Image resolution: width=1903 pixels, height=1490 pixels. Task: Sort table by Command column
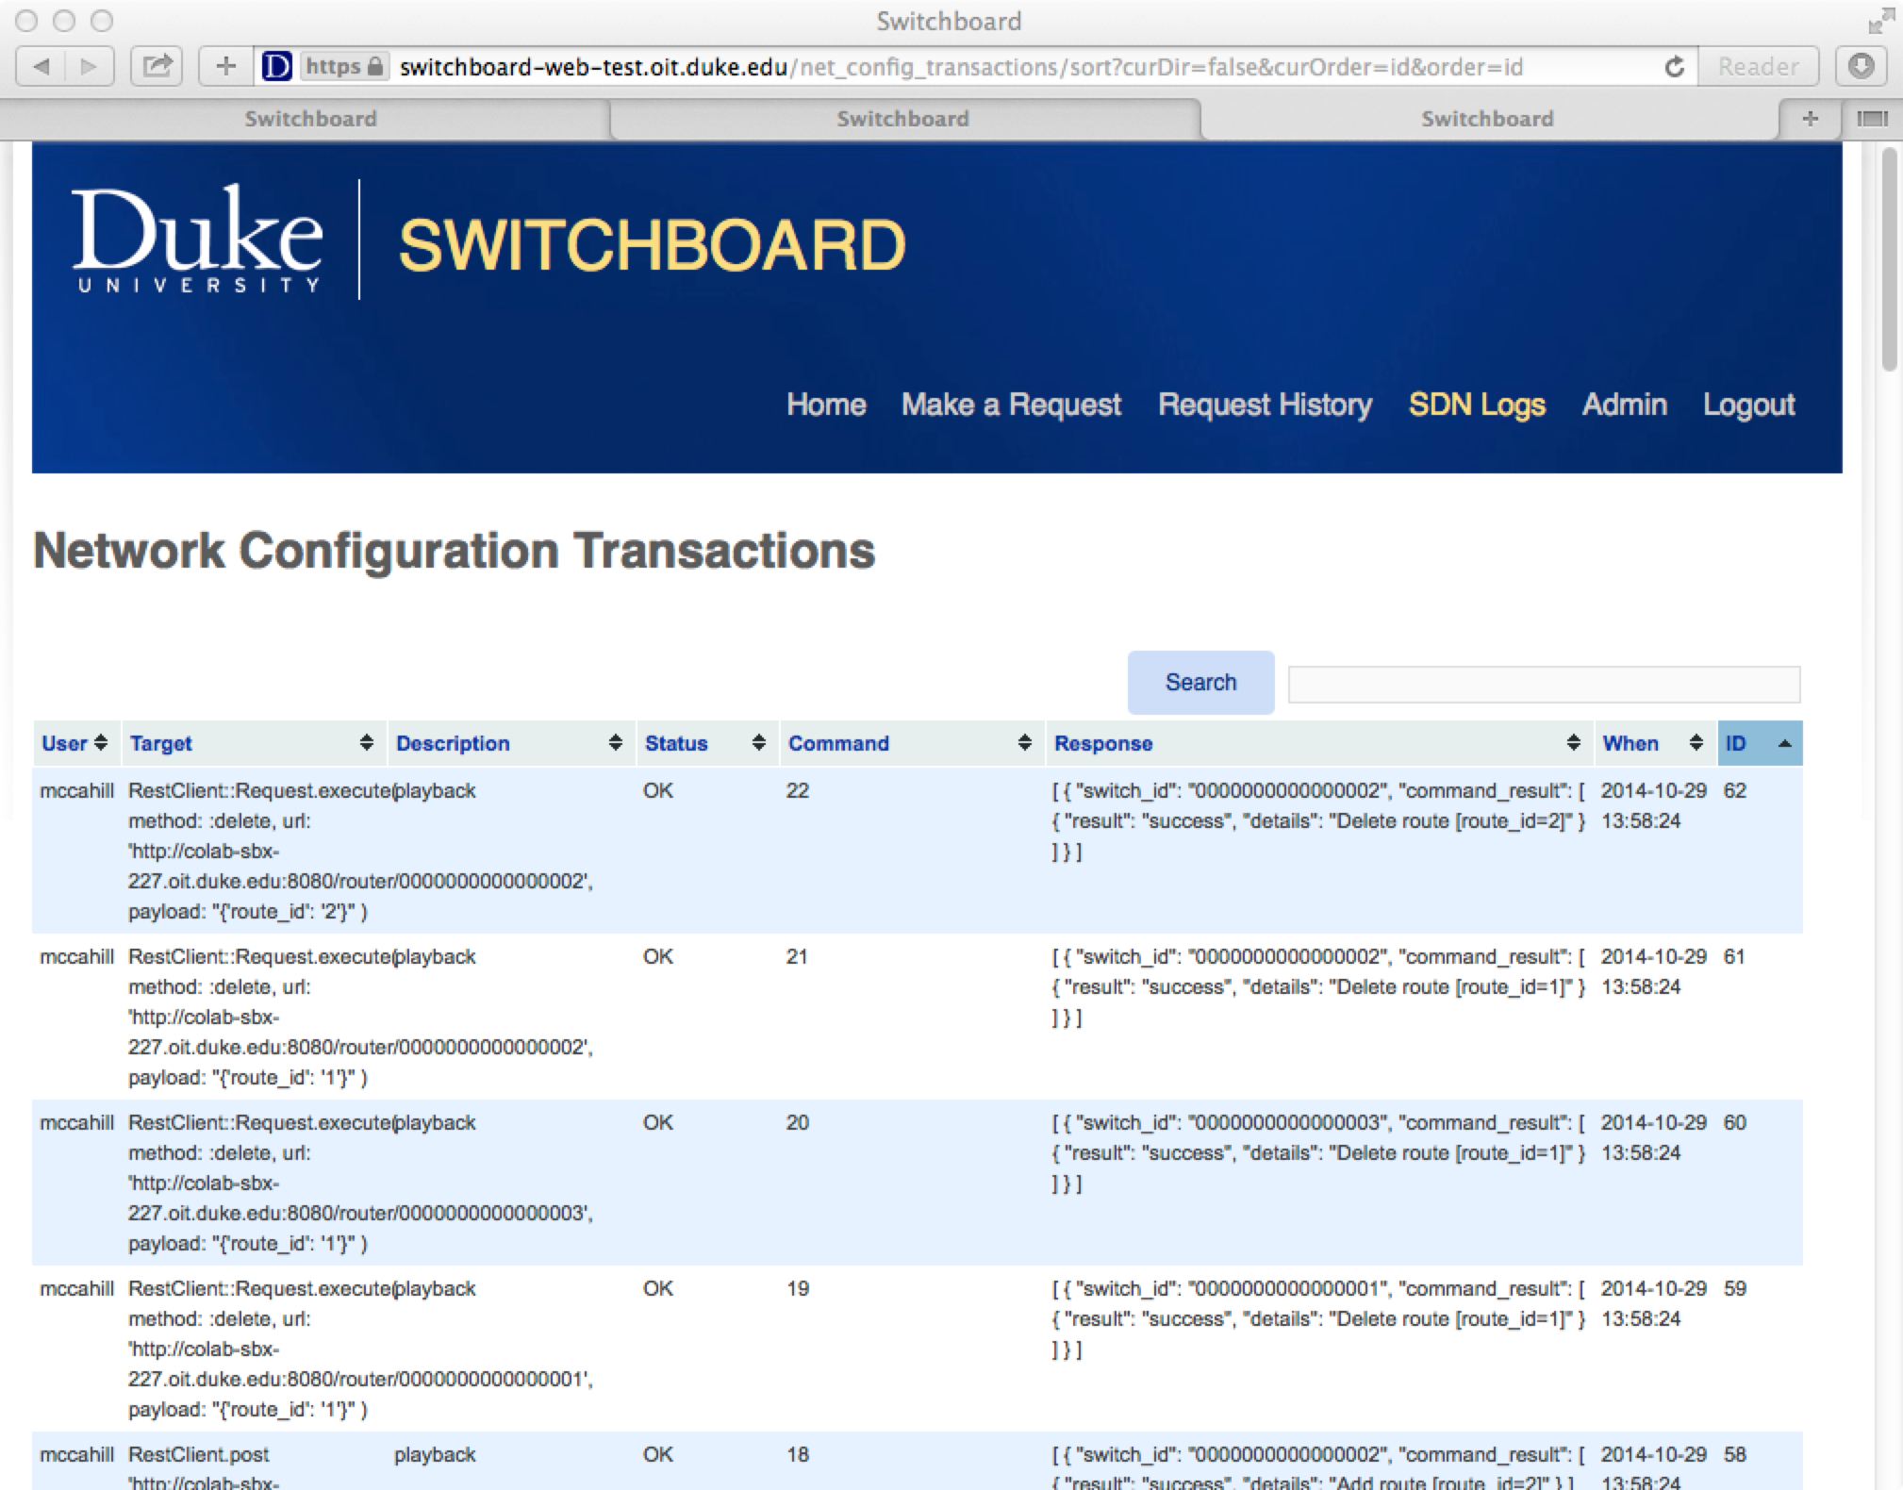point(911,743)
